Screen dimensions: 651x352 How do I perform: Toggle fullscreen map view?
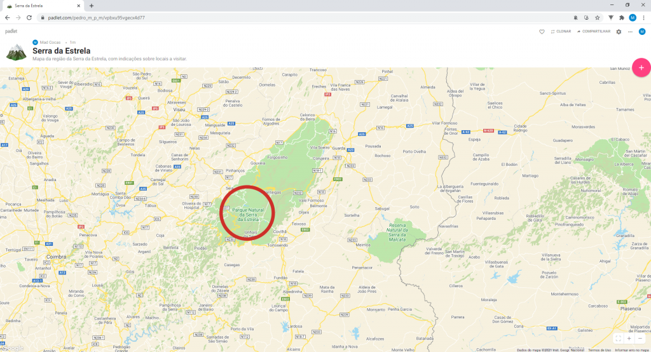click(618, 338)
